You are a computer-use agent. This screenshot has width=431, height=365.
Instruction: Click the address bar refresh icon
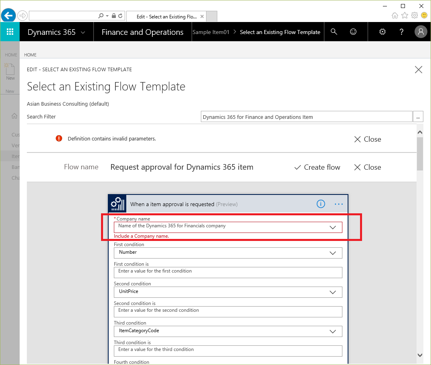[120, 16]
